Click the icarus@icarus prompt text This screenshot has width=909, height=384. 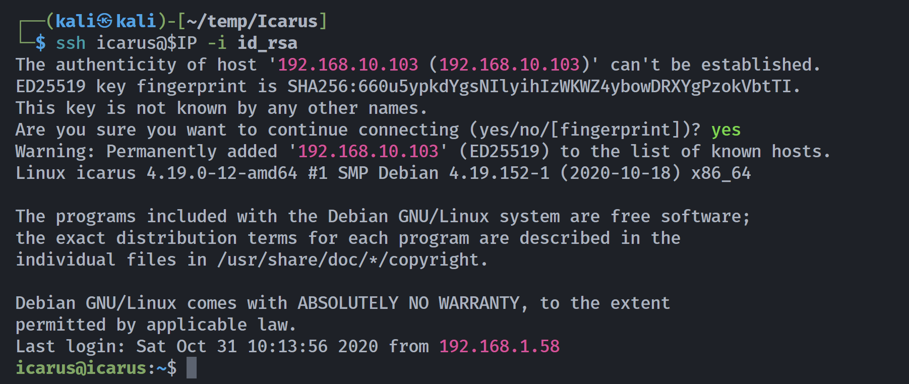(x=81, y=368)
